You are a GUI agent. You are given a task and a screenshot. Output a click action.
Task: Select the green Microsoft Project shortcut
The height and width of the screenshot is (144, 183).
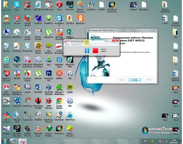click(70, 33)
